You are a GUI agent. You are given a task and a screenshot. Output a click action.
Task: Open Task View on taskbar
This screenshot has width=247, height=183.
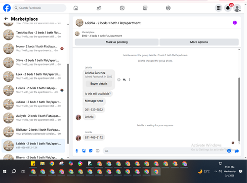click(x=23, y=172)
